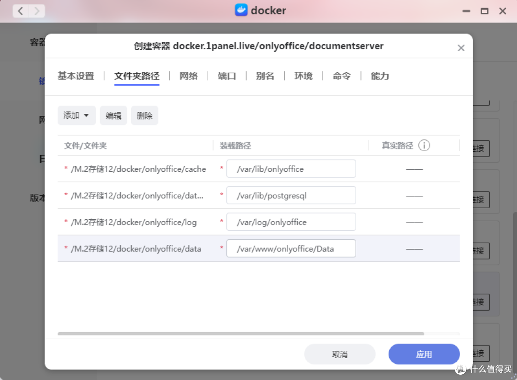Switch to the 命令 tab
517x380 pixels.
click(x=342, y=76)
